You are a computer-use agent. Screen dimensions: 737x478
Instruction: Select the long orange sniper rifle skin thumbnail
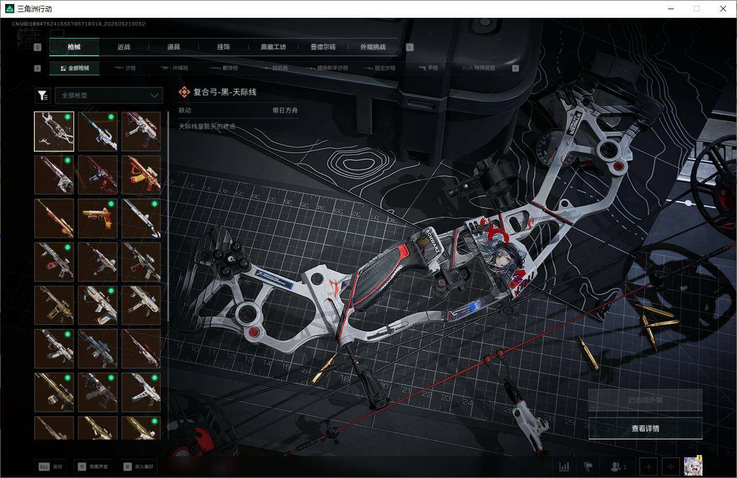pos(54,218)
